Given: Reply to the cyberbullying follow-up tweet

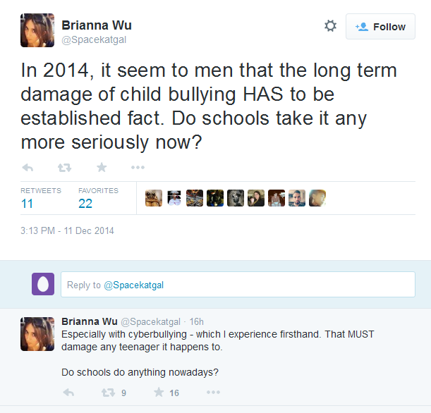Looking at the screenshot, I should coord(68,393).
